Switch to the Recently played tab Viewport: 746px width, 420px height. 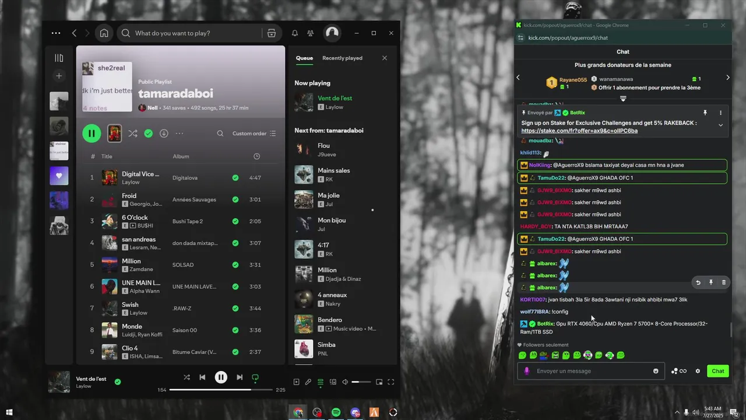[x=342, y=58]
